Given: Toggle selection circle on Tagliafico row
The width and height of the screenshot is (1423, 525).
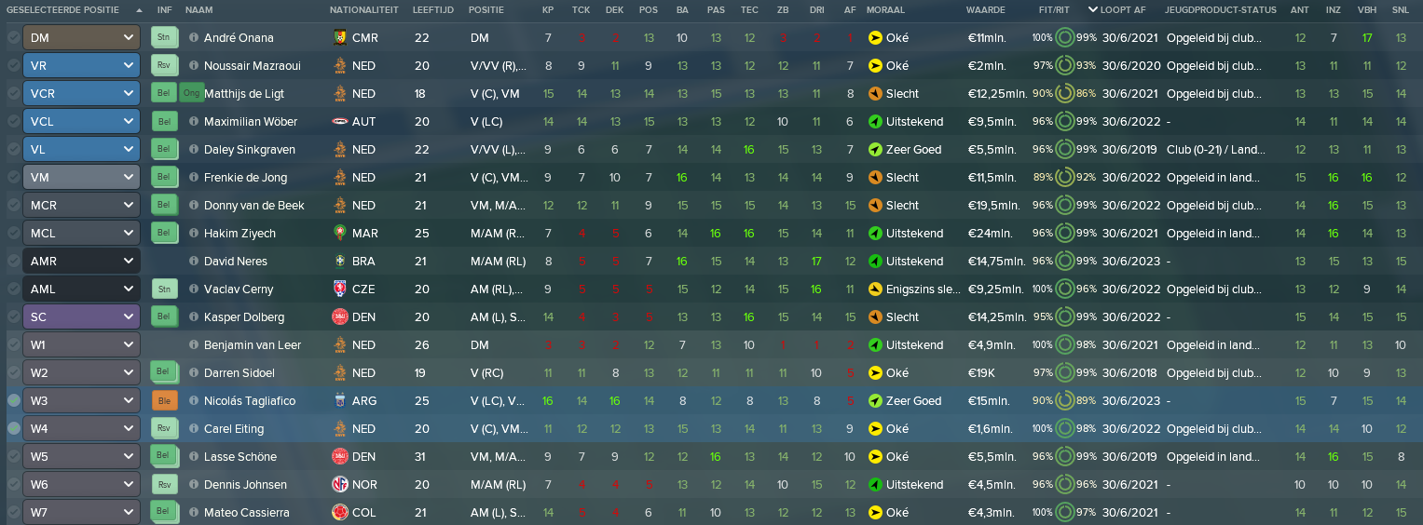Looking at the screenshot, I should click(12, 401).
